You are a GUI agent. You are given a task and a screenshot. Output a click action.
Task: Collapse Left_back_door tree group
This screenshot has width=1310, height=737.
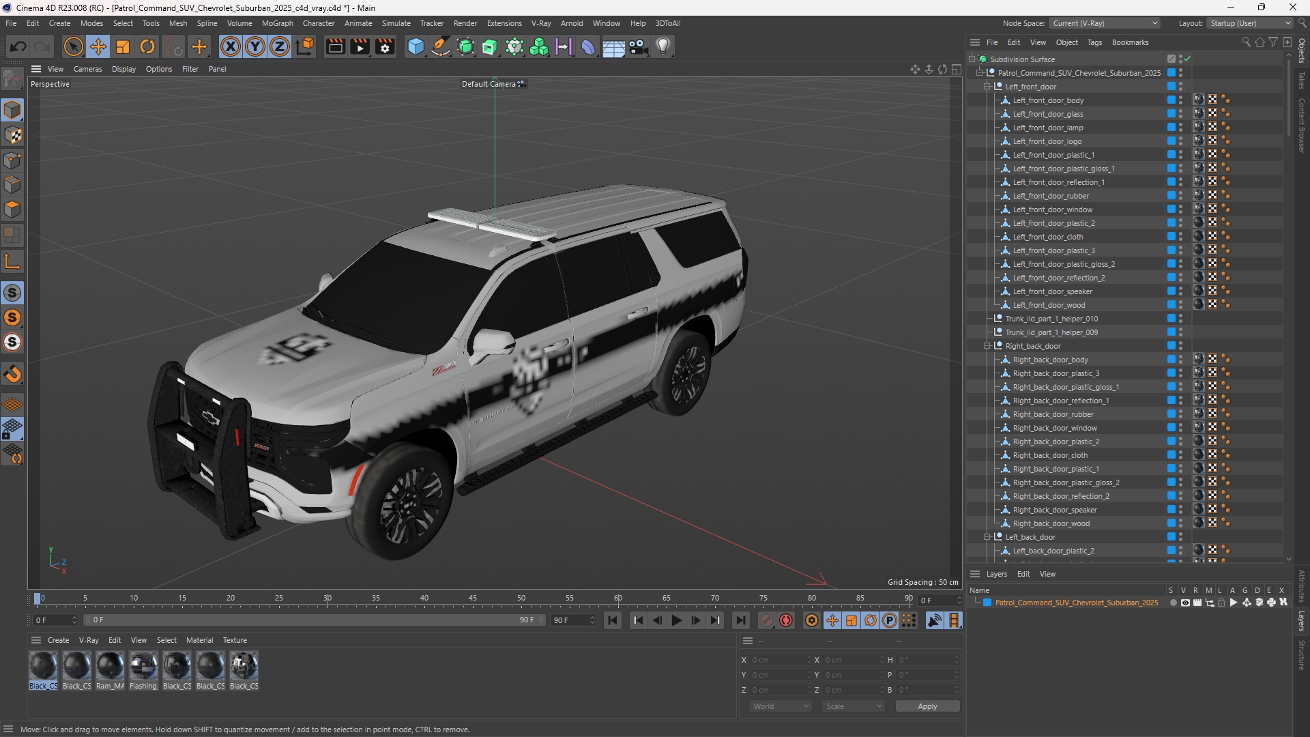(987, 537)
